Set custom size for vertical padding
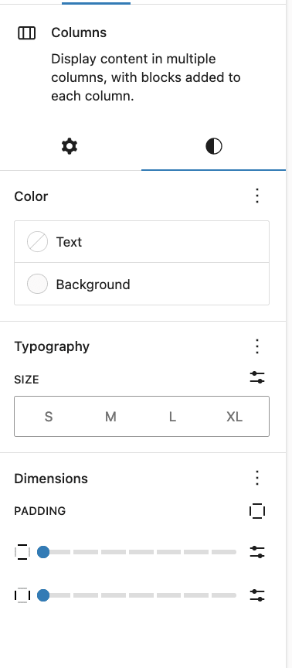The height and width of the screenshot is (668, 292). tap(256, 552)
